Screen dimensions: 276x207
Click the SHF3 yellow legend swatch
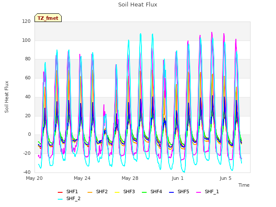coord(117,192)
